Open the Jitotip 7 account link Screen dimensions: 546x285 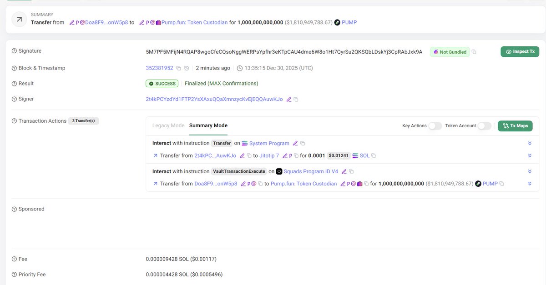[269, 155]
